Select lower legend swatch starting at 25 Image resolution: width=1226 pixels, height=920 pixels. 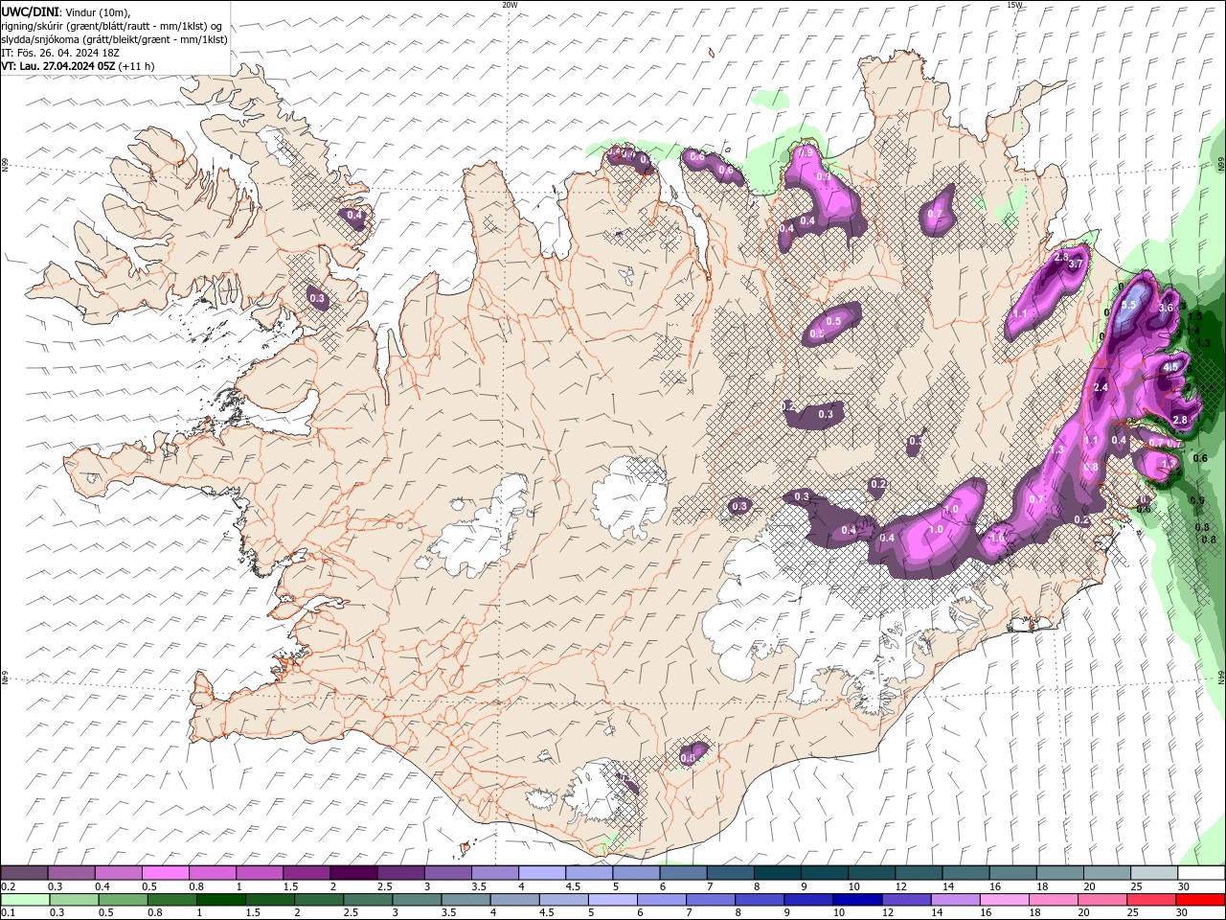pyautogui.click(x=1153, y=900)
